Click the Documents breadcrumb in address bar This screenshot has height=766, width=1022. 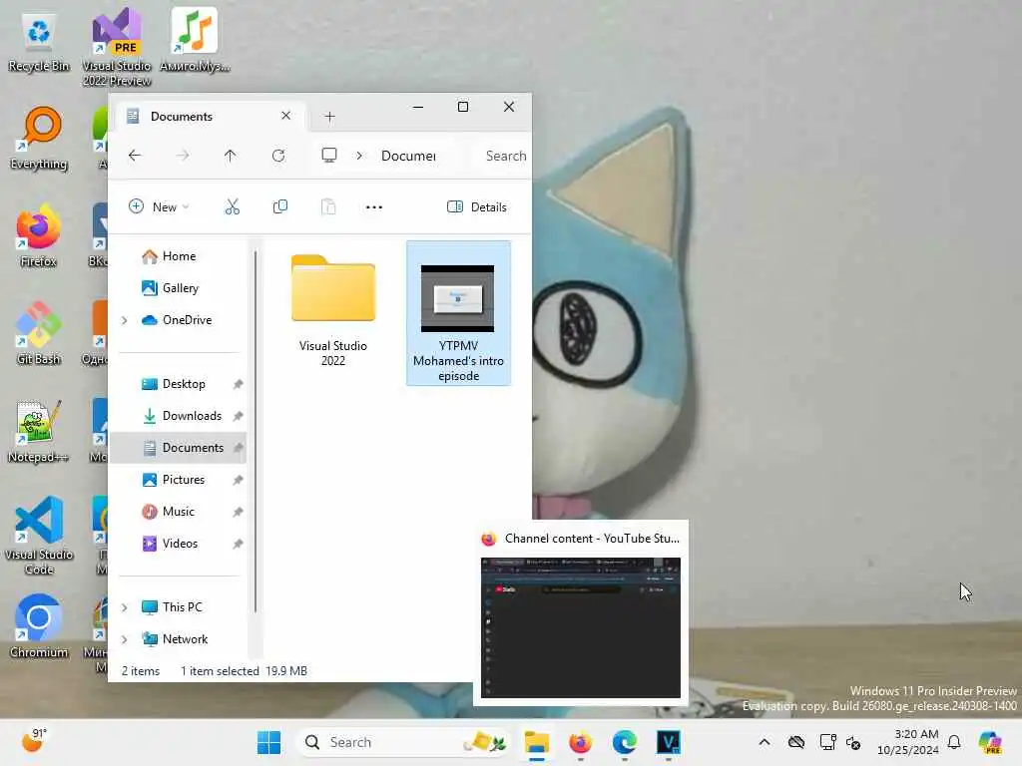click(408, 156)
